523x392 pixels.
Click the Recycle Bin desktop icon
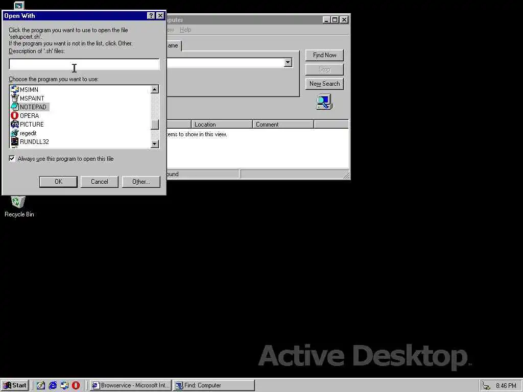pyautogui.click(x=18, y=202)
